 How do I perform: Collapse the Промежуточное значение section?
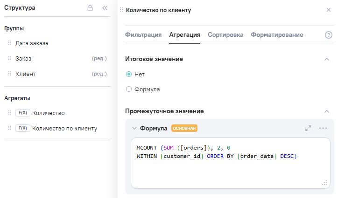coord(327,111)
